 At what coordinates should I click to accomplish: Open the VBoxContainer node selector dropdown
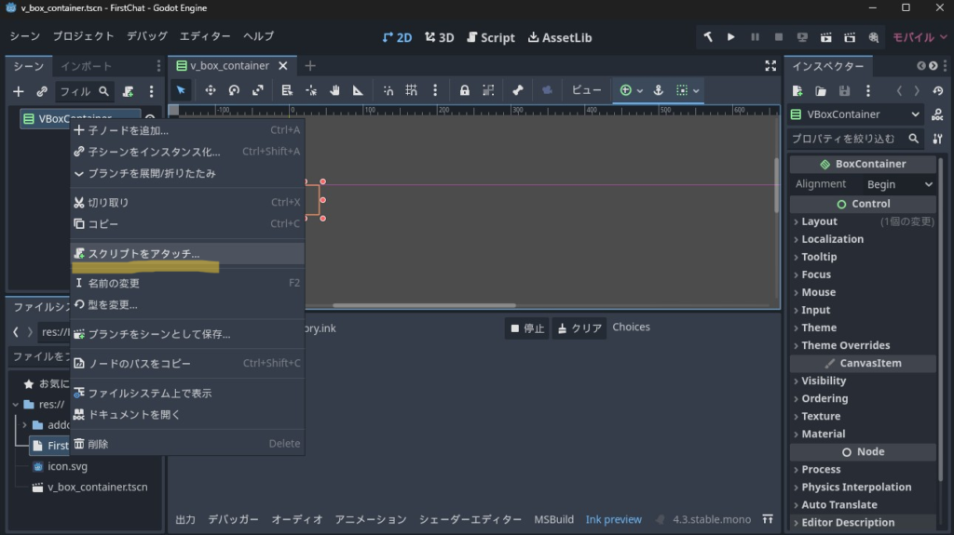tap(855, 114)
